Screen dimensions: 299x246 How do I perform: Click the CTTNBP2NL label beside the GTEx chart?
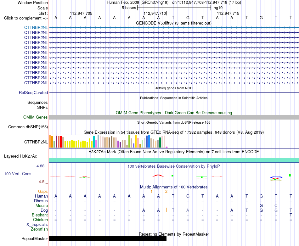pyautogui.click(x=36, y=142)
